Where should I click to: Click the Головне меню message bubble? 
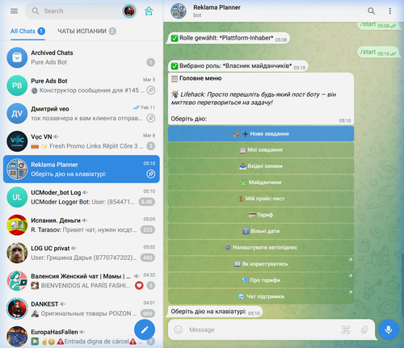(x=261, y=99)
